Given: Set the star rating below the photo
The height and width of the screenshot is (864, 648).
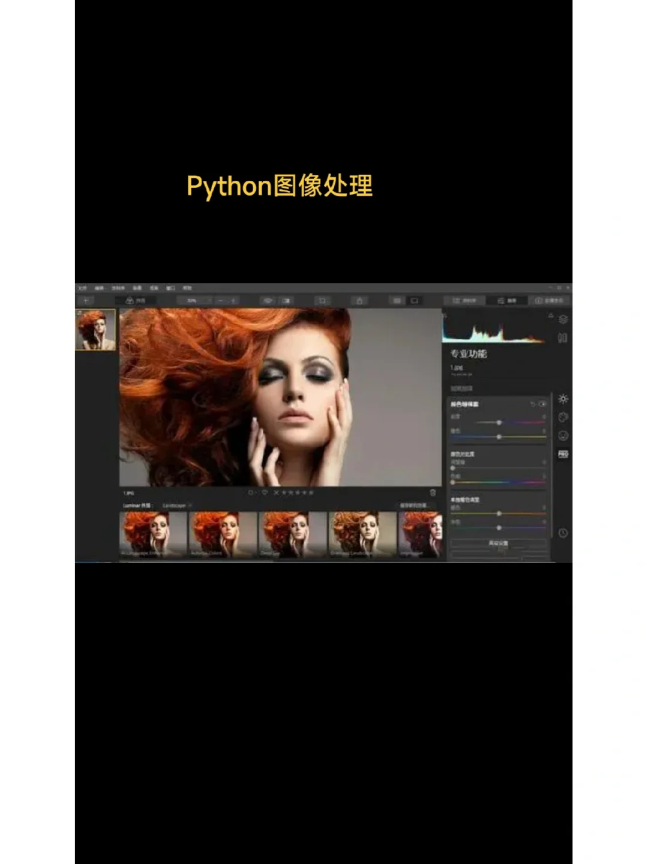Looking at the screenshot, I should pos(298,492).
